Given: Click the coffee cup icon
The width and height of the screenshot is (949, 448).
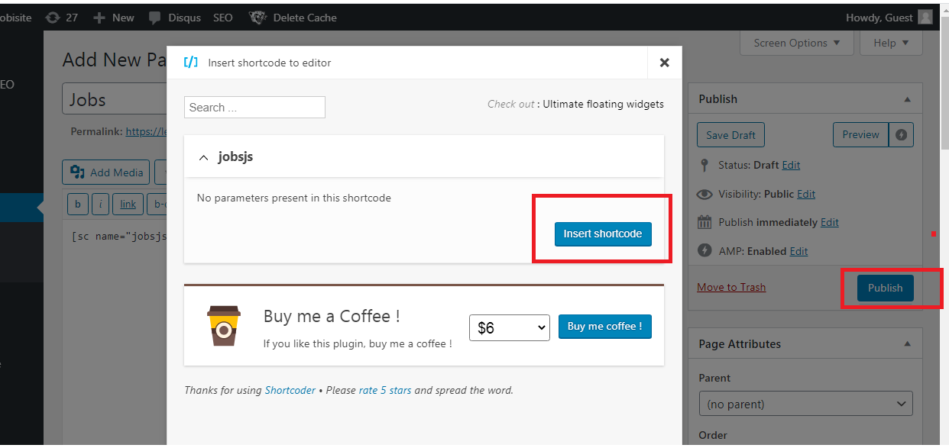Looking at the screenshot, I should pos(223,326).
